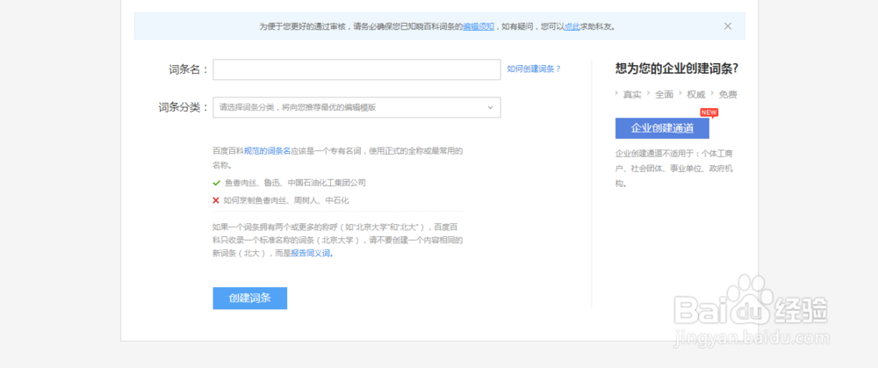Open the 规范的词条名 link
The image size is (878, 368).
(x=267, y=151)
